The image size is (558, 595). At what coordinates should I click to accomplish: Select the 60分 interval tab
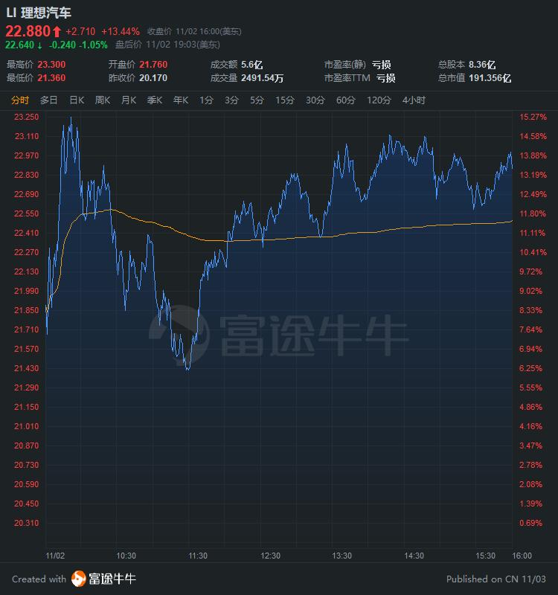coord(345,100)
